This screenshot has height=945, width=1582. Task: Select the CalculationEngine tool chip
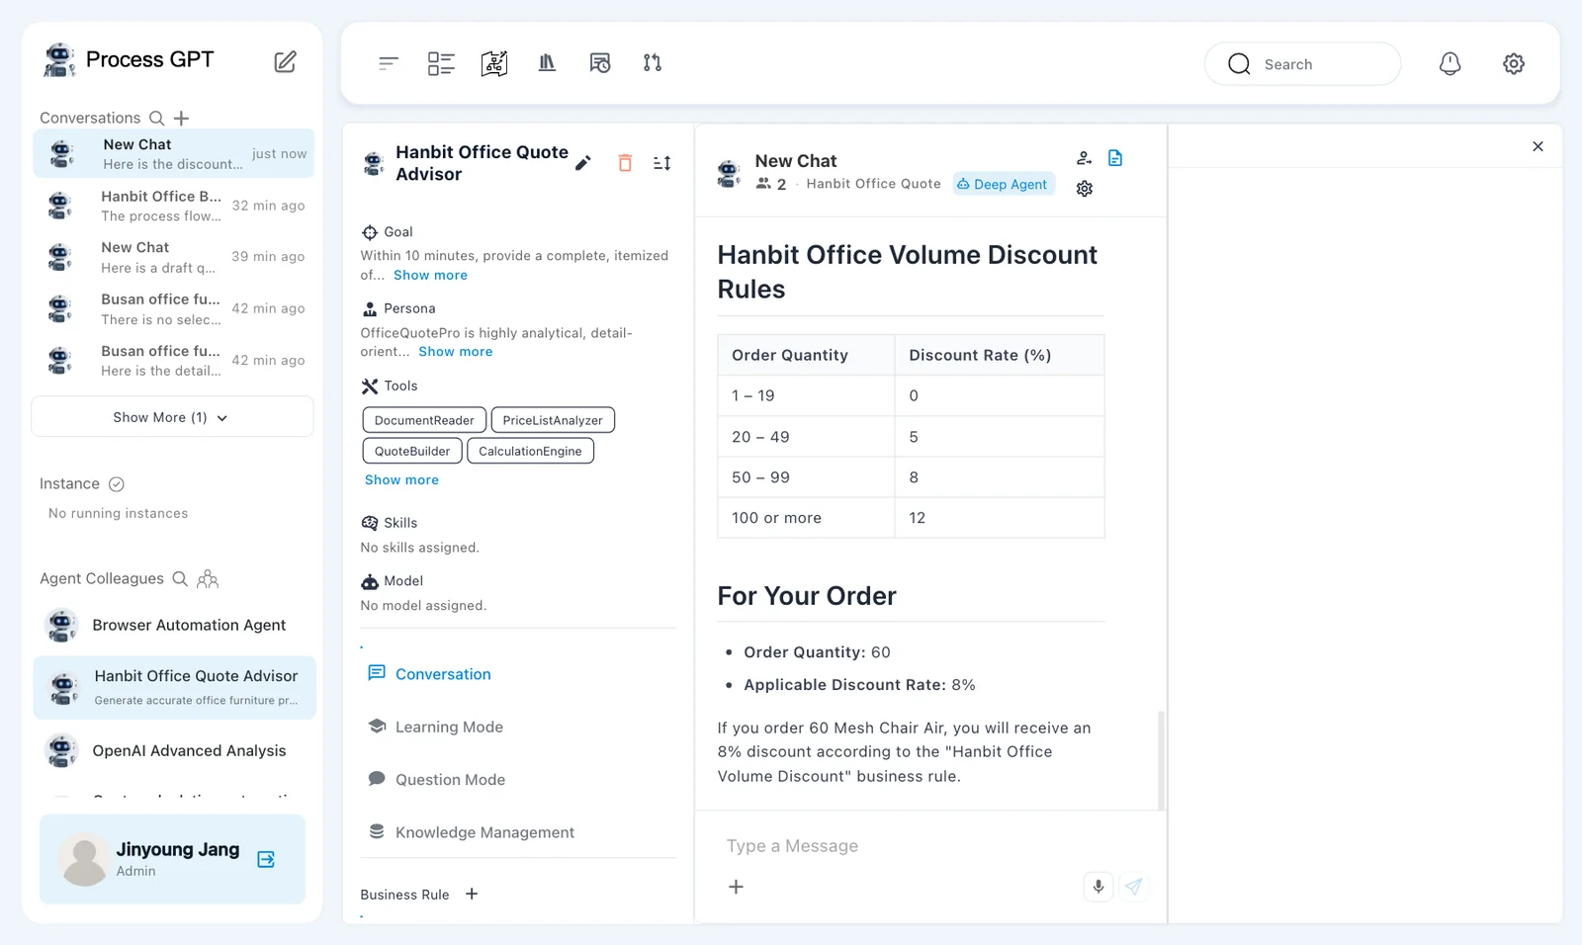pyautogui.click(x=530, y=451)
